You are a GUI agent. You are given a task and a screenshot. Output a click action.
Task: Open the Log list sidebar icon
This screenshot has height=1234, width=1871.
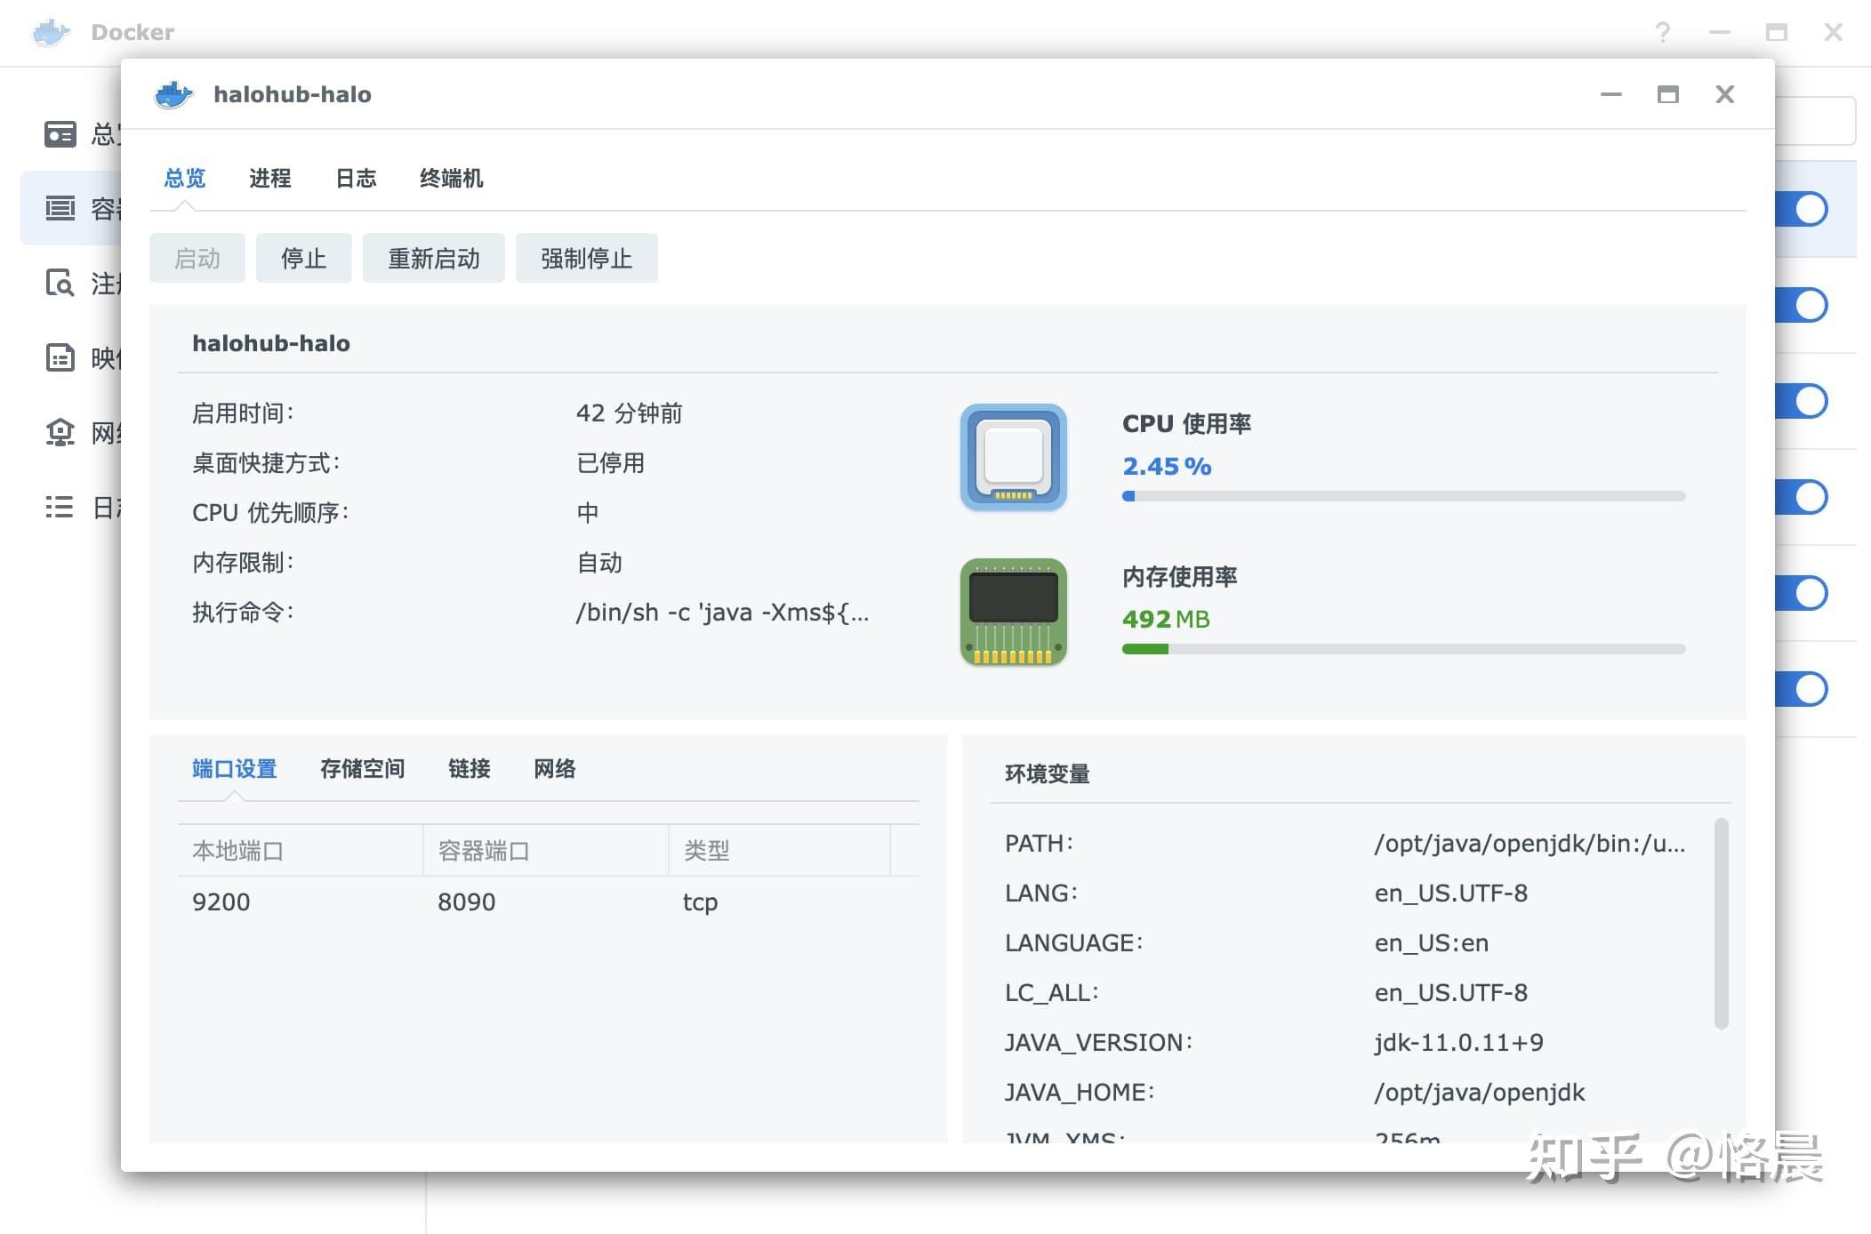(60, 508)
